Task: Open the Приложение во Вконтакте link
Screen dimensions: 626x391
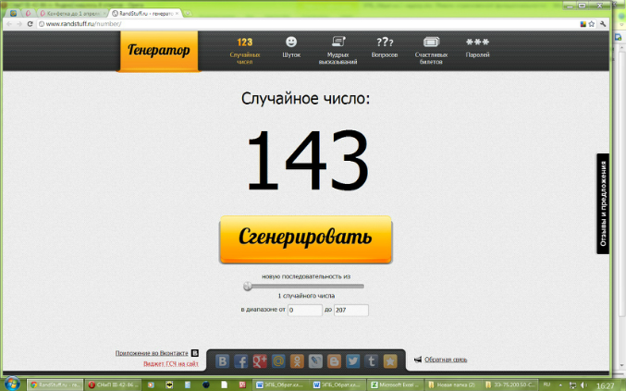Action: [152, 353]
